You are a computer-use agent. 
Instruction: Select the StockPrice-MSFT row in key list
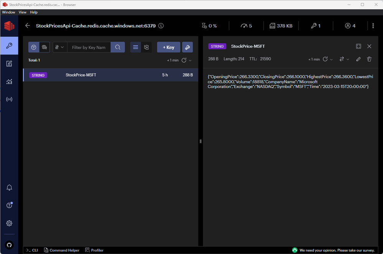pyautogui.click(x=111, y=75)
